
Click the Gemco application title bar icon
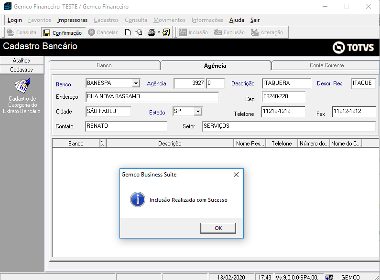[8, 6]
